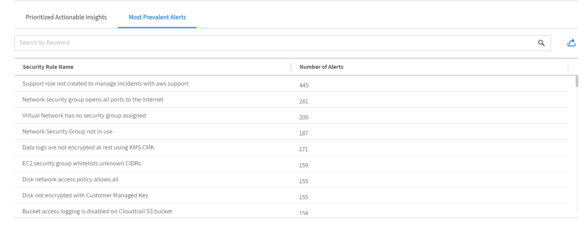Select Virtual Network has no security group row
The width and height of the screenshot is (584, 227).
tap(84, 116)
